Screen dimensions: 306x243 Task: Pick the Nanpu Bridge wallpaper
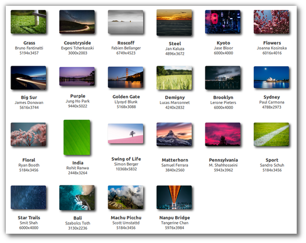coord(175,197)
